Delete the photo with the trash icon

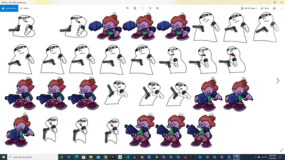click(x=135, y=8)
